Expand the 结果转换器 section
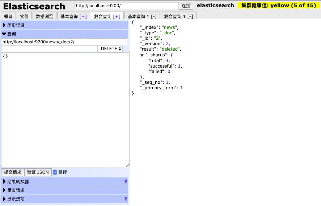The width and height of the screenshot is (321, 206). [64, 181]
